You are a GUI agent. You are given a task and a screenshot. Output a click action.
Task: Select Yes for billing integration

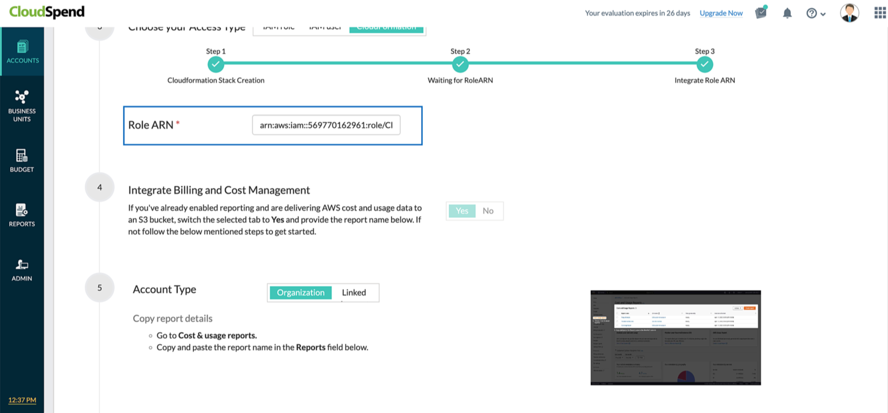462,211
